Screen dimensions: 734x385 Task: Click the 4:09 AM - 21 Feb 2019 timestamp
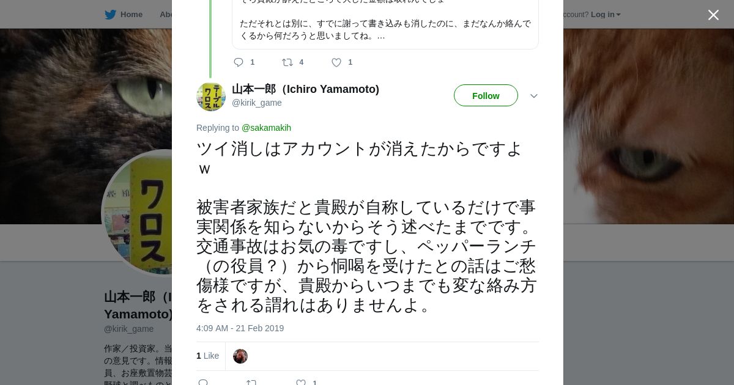click(240, 328)
